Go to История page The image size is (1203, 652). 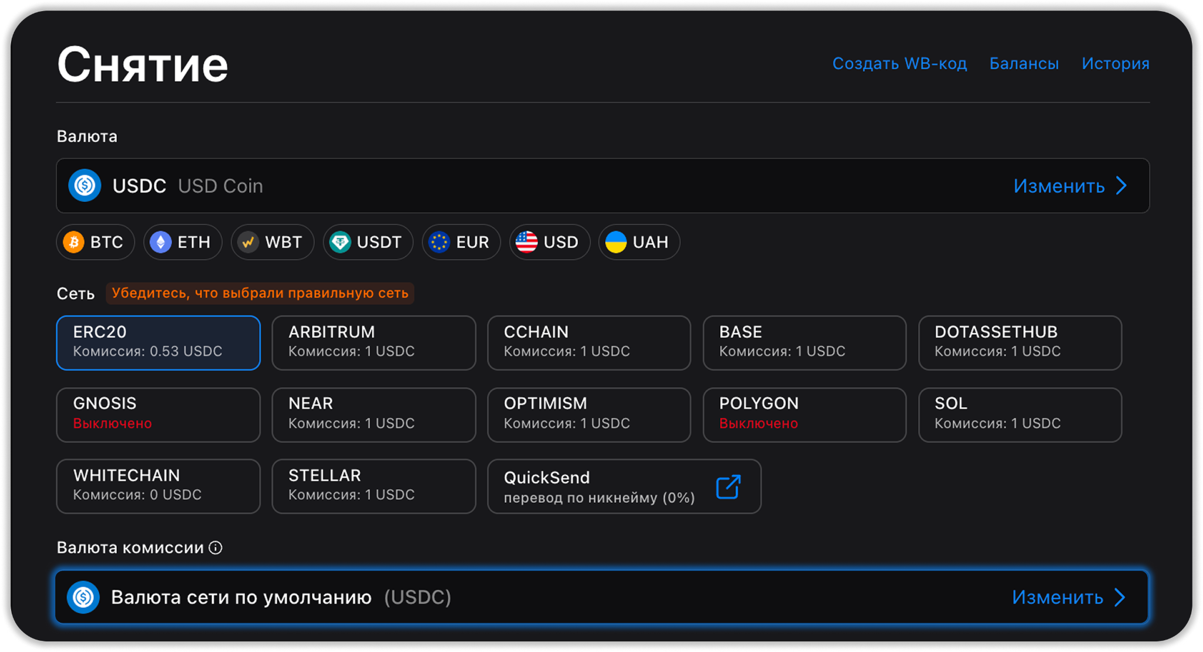(1115, 63)
